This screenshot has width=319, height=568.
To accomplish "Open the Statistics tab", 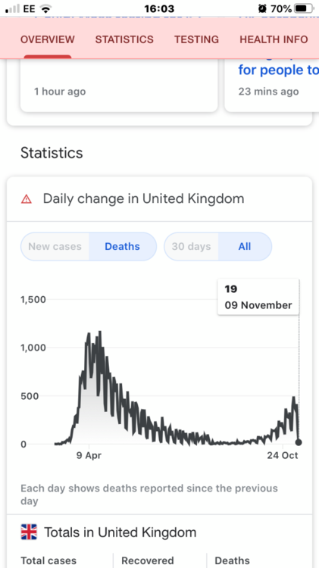I will (124, 39).
